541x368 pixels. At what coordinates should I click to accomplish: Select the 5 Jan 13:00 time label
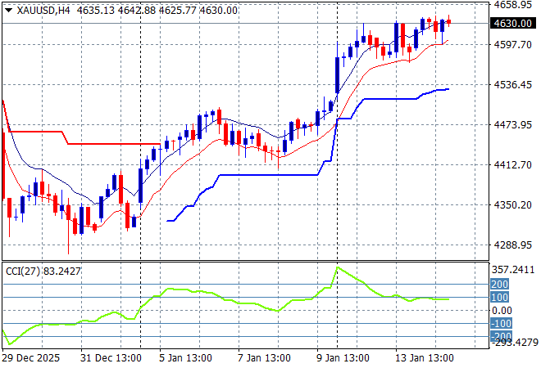point(185,358)
